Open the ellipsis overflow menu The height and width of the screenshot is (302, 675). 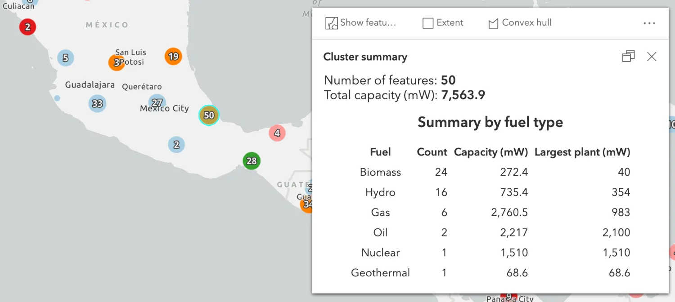coord(649,23)
